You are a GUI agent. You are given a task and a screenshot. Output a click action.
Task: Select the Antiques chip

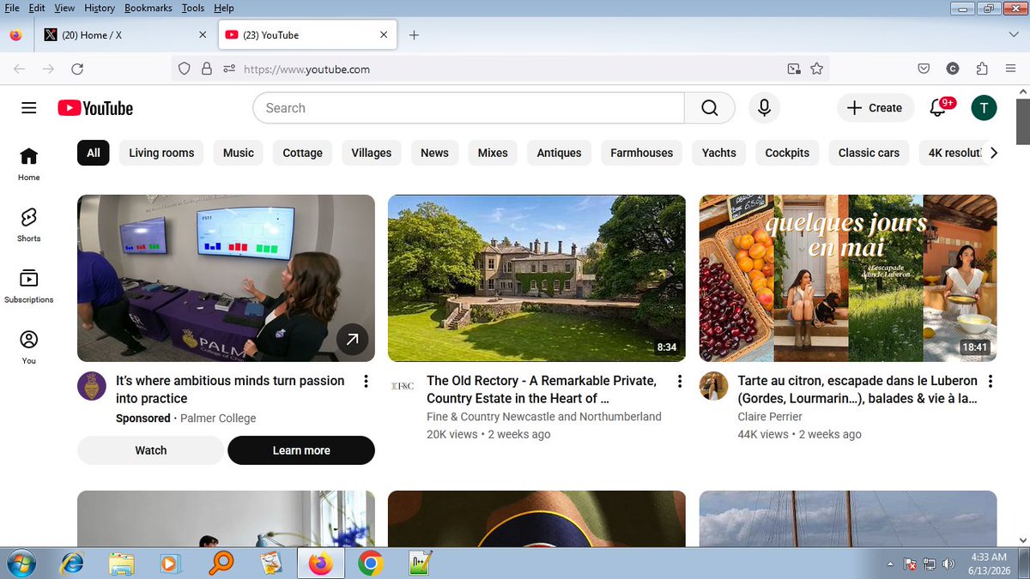coord(560,153)
